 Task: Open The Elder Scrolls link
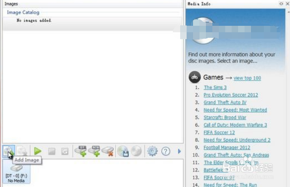(x=231, y=162)
